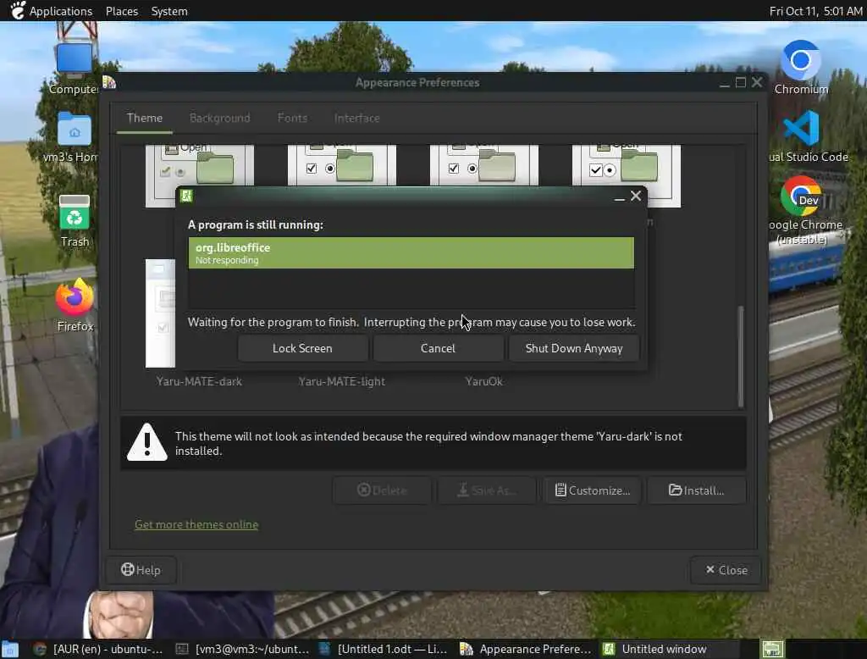Viewport: 867px width, 659px height.
Task: Click the Install... button
Action: coord(696,490)
